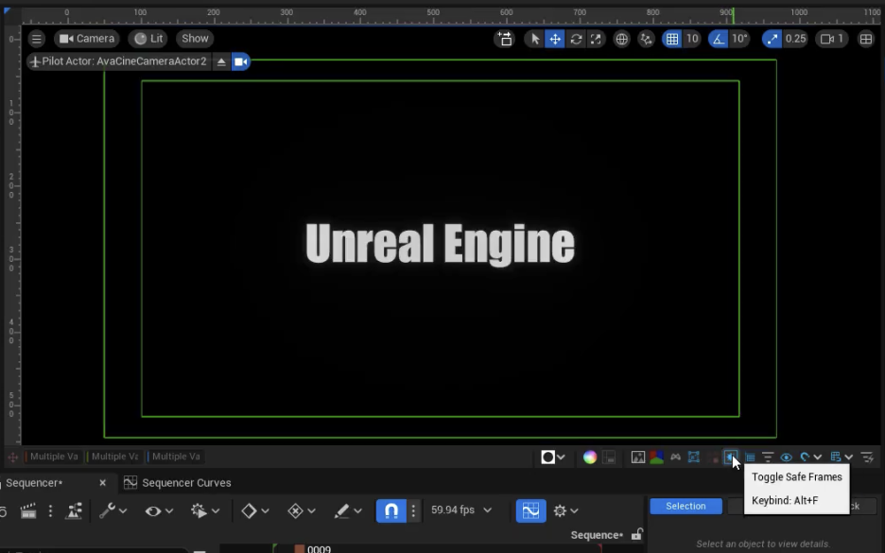
Task: Click the blue bounding frame icon
Action: point(694,458)
